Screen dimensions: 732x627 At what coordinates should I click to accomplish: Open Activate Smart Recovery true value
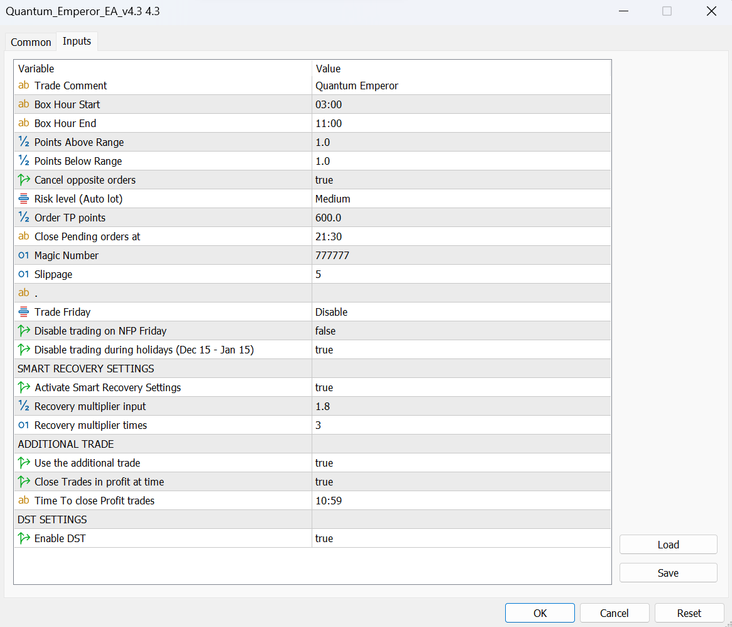[x=461, y=387]
